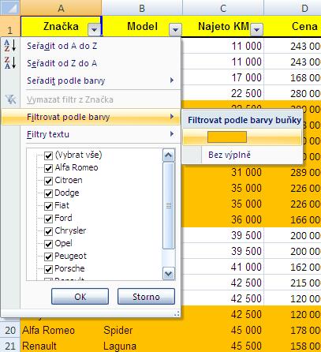The height and width of the screenshot is (352, 321).
Task: Select row 21 header
Action: coord(10,346)
